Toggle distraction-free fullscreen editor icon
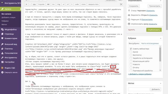The height and width of the screenshot is (94, 168). 121,4
